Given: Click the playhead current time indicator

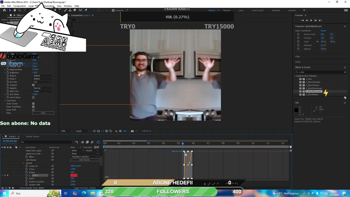Looking at the screenshot, I should [x=183, y=143].
